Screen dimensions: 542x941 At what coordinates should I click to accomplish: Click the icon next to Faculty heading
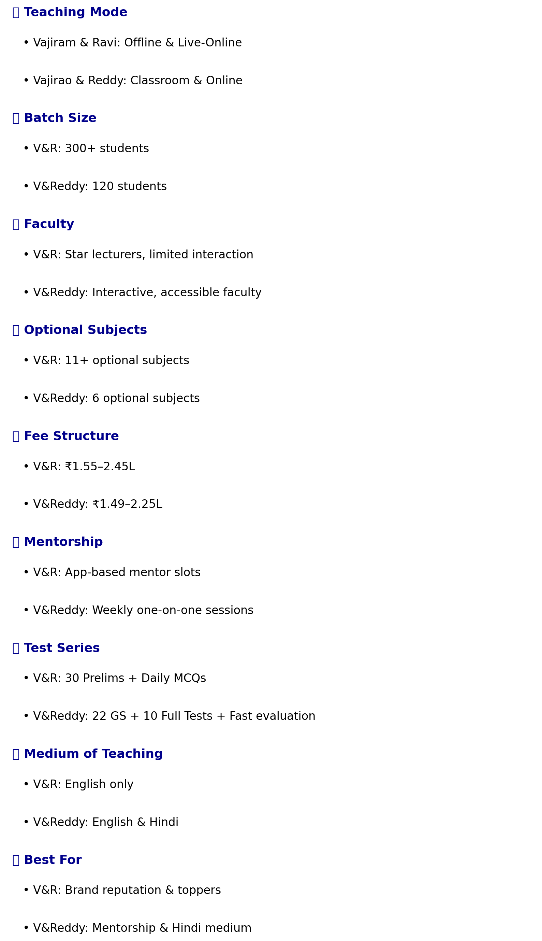[x=16, y=224]
